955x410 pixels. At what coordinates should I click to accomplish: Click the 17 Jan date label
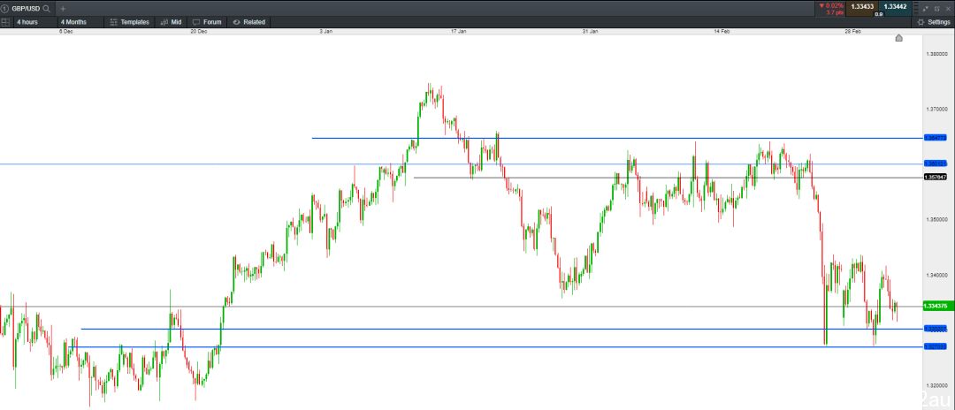[x=459, y=31]
